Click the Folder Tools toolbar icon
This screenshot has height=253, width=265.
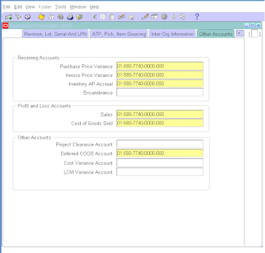tap(183, 17)
